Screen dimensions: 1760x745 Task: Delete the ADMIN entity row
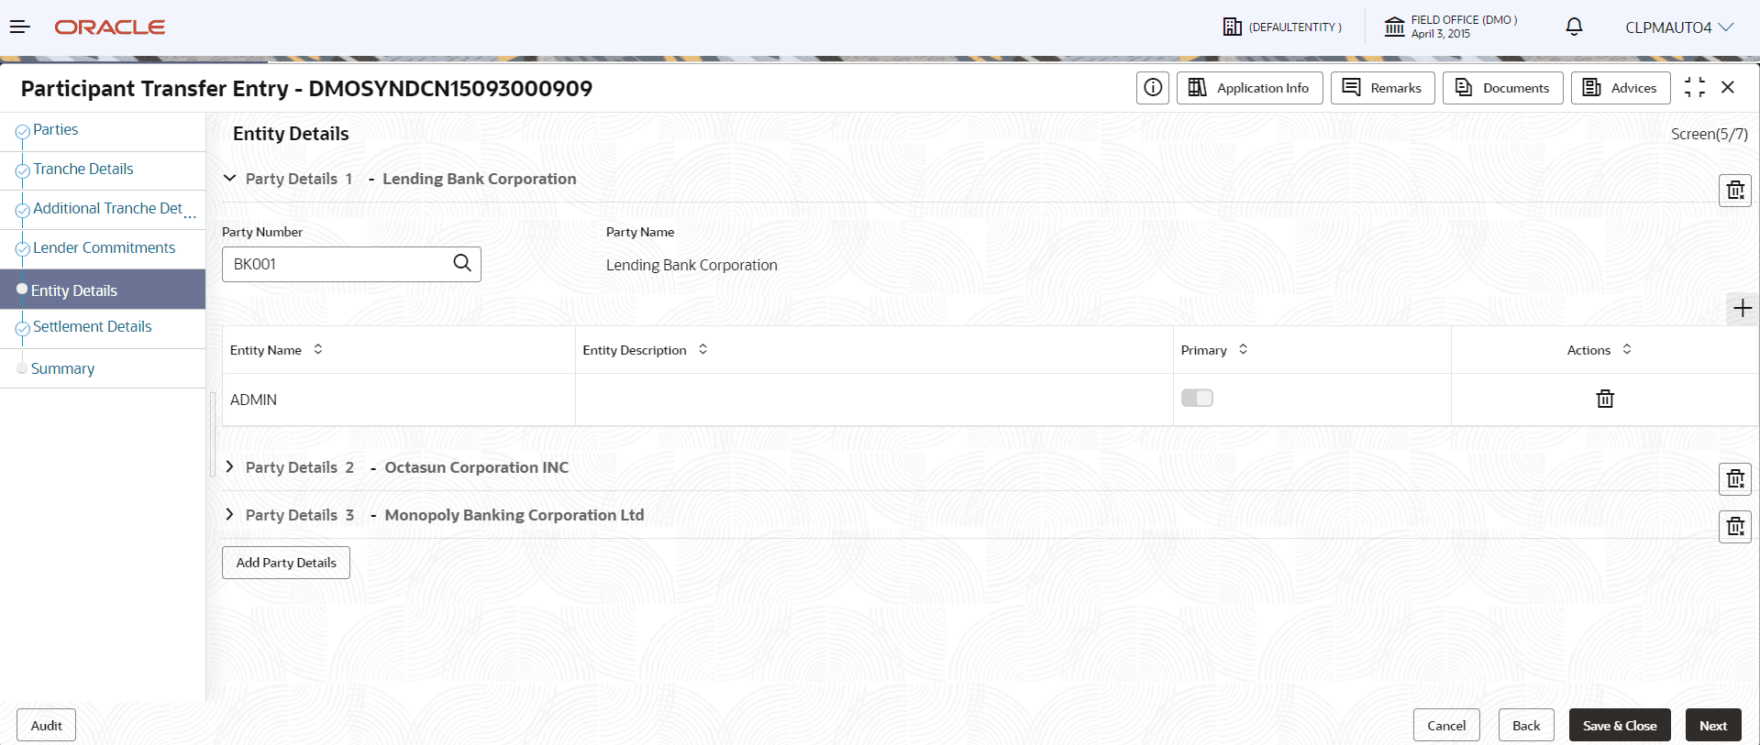[1605, 399]
